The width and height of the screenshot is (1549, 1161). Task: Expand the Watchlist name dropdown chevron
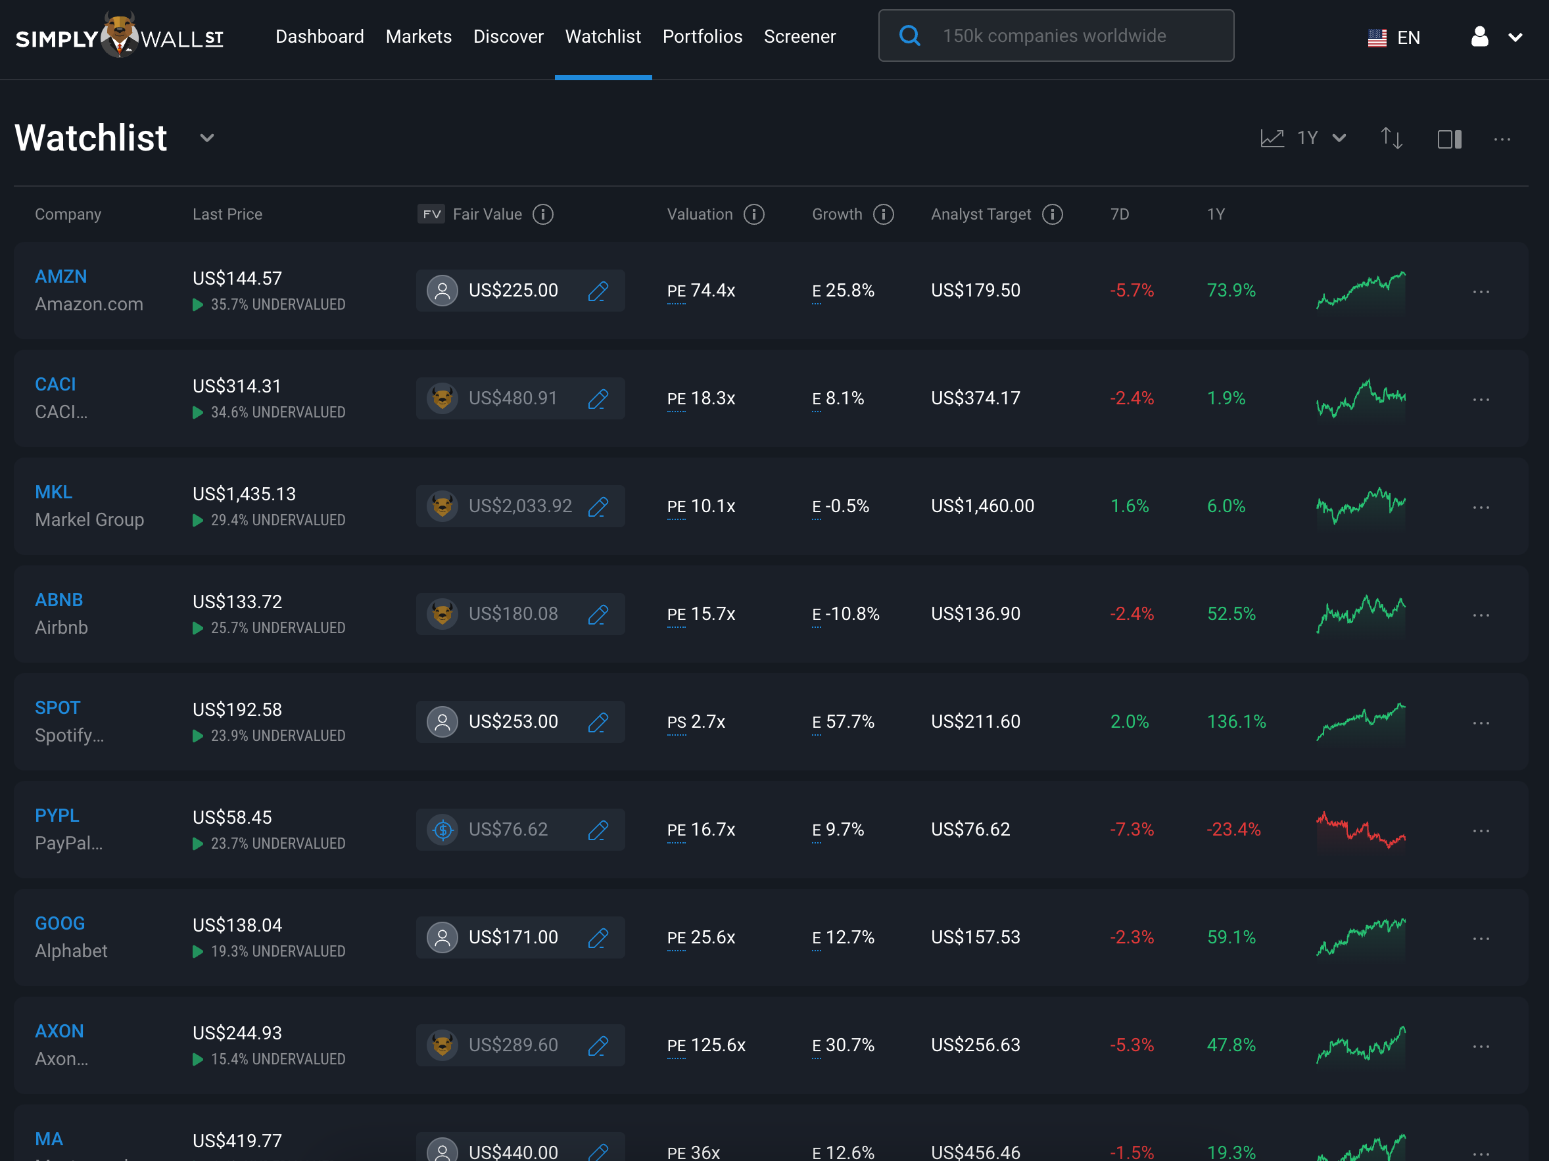(206, 138)
